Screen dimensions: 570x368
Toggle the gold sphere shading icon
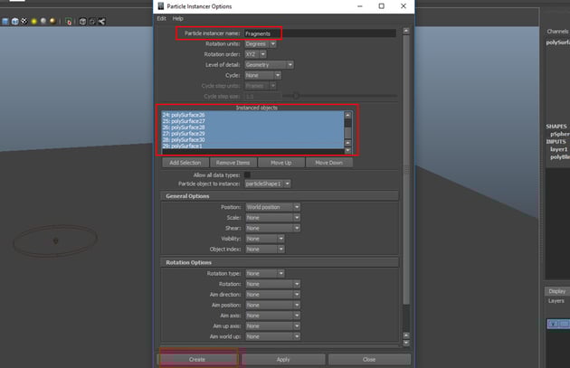52,21
